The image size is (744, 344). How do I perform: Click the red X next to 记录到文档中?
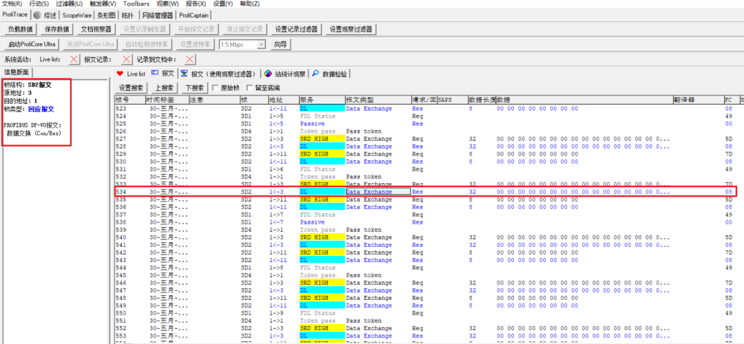[190, 59]
